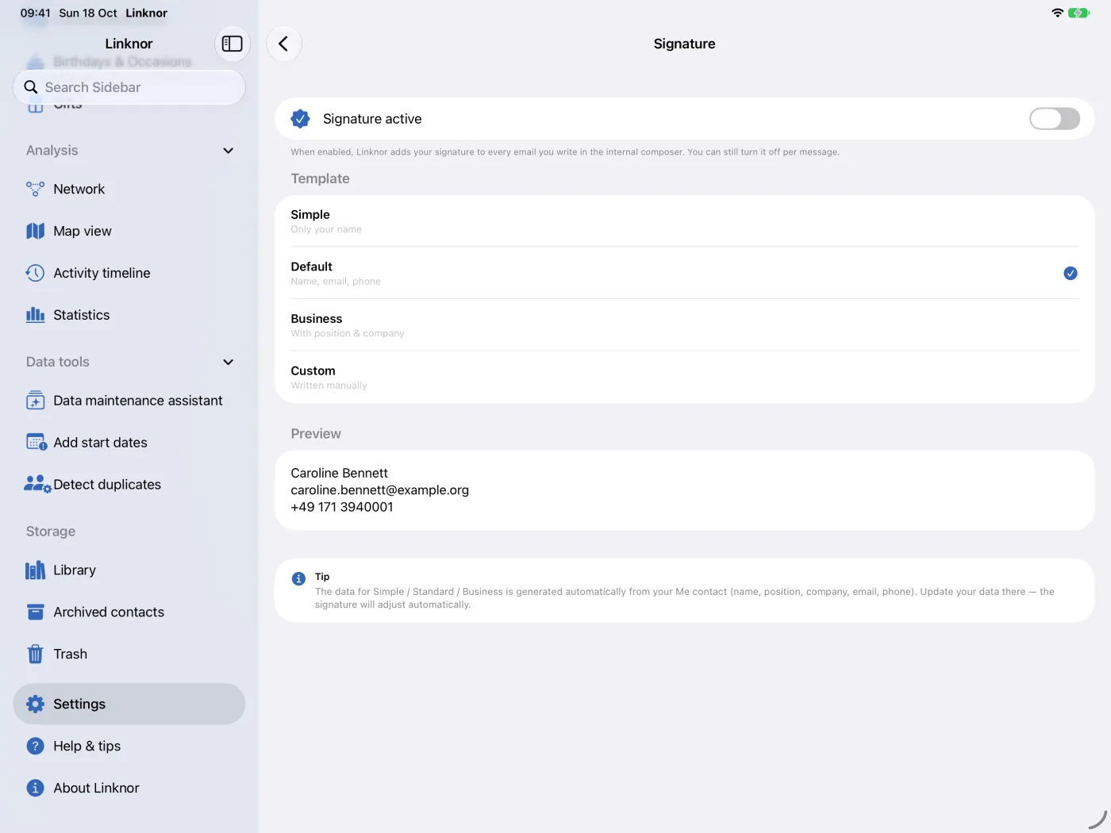
Task: Go back using the chevron button
Action: click(x=283, y=44)
